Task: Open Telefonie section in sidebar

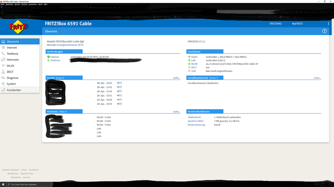Action: coord(20,54)
